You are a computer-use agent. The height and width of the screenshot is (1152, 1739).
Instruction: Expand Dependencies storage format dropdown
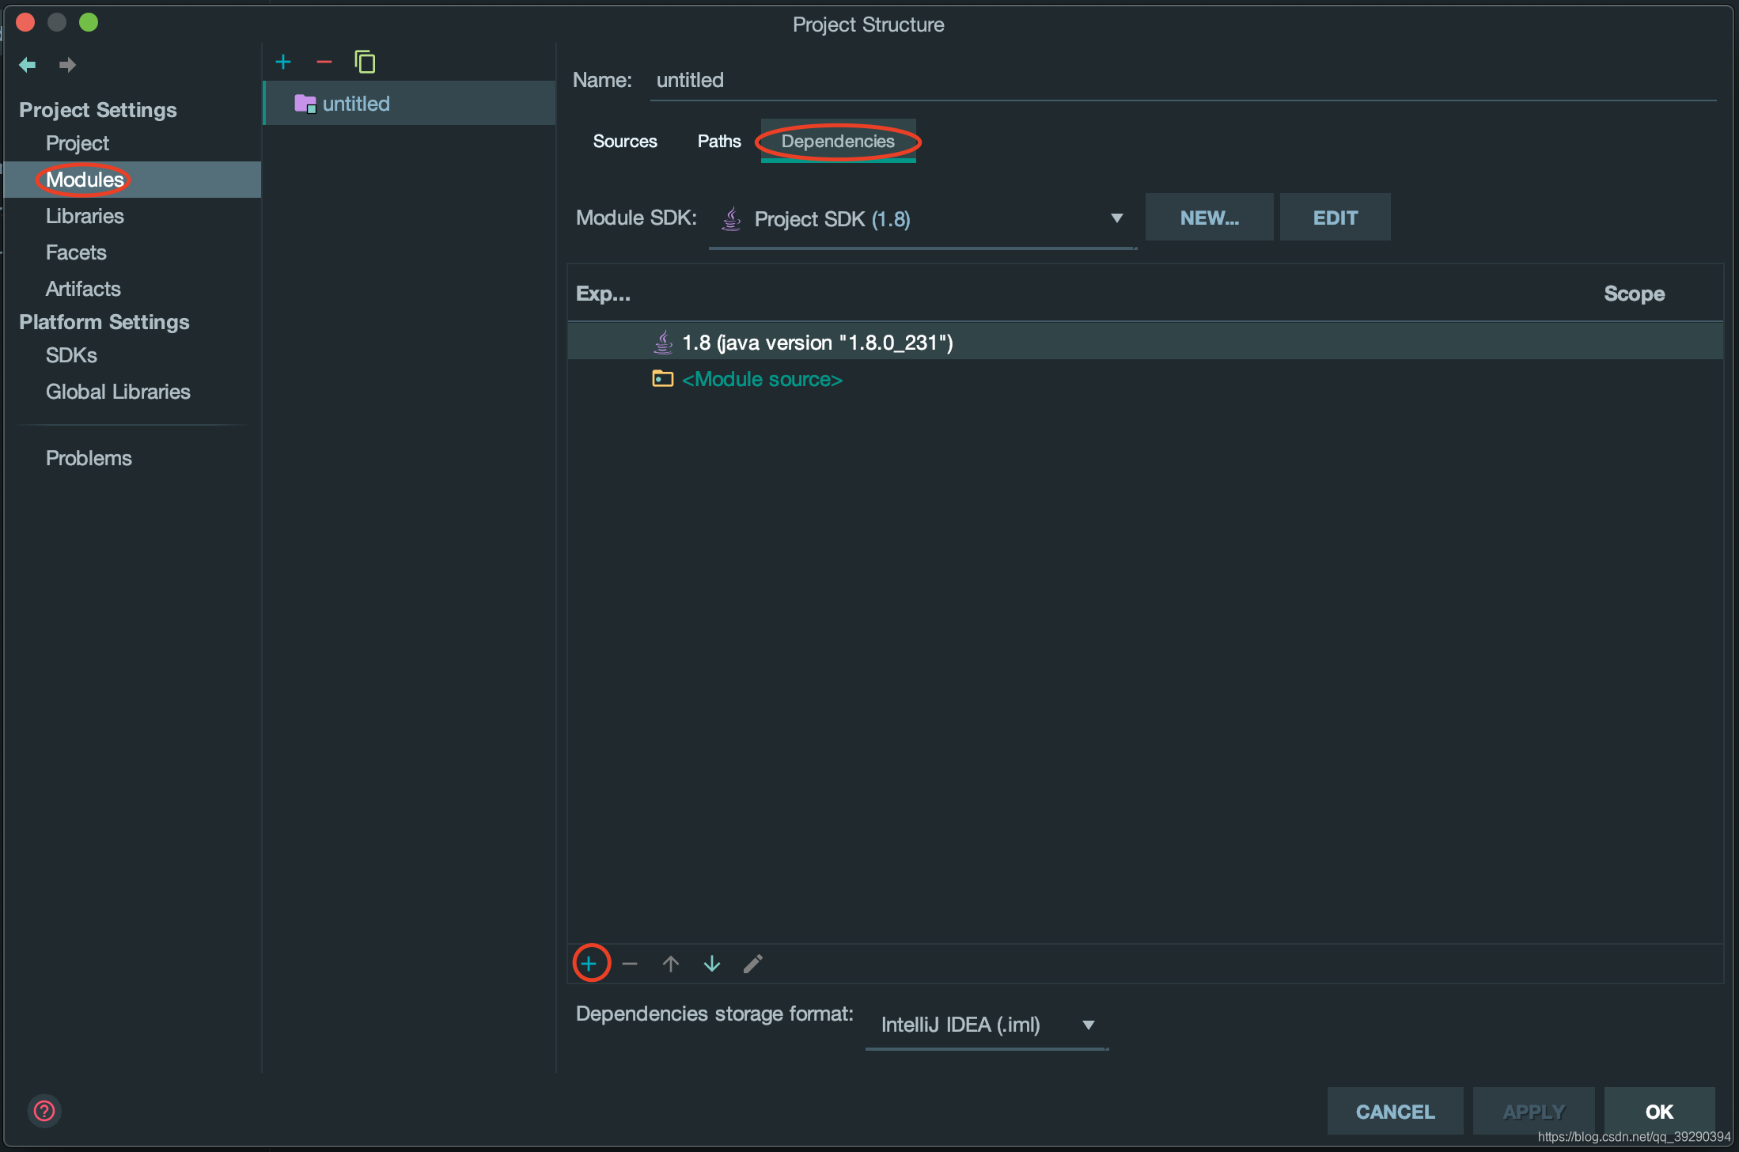point(986,1025)
